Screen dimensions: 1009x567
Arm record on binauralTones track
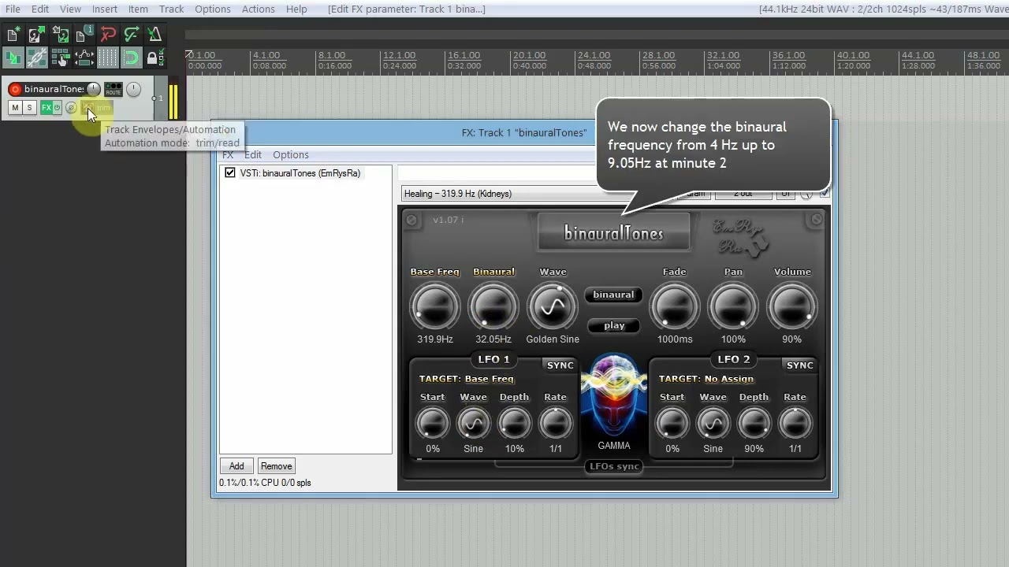15,89
